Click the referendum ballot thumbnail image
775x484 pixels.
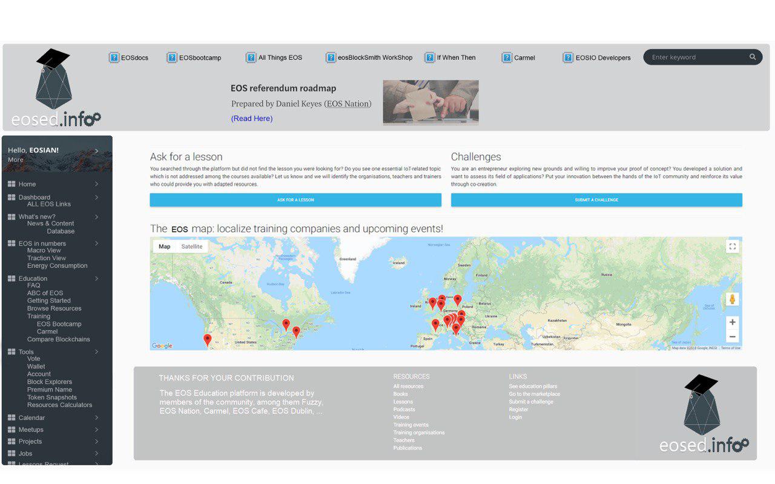(430, 102)
